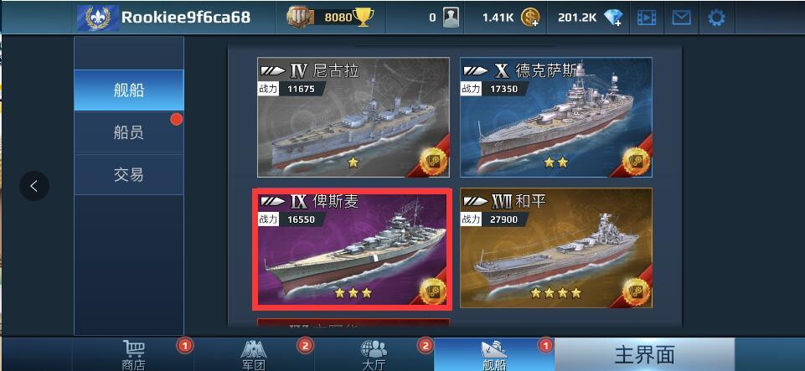Select the 俾斯麦 ship card
Viewport: 805px width, 371px height.
pos(352,249)
